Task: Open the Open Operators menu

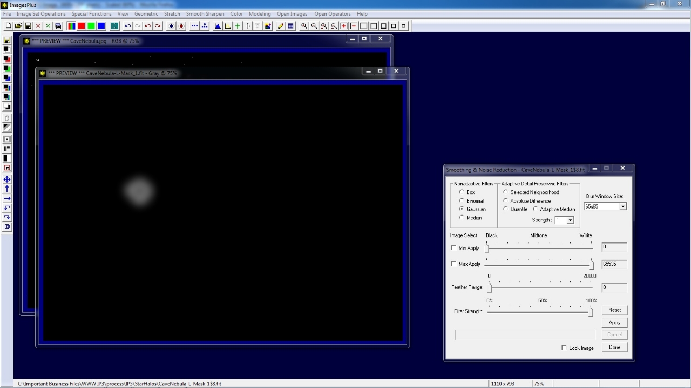Action: 333,14
